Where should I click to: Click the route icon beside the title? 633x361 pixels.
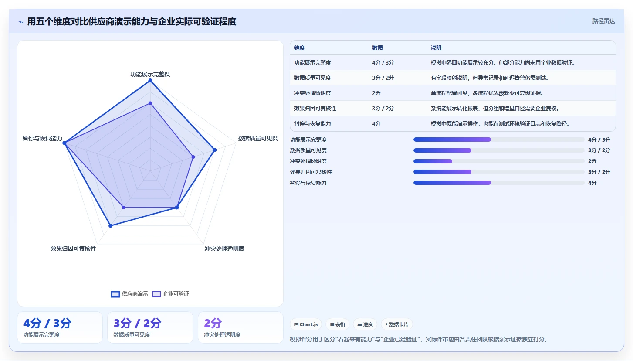tap(21, 22)
